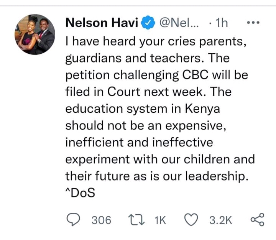Click the 3.2K likes count
Viewport: 276px width, 240px height.
(220, 220)
